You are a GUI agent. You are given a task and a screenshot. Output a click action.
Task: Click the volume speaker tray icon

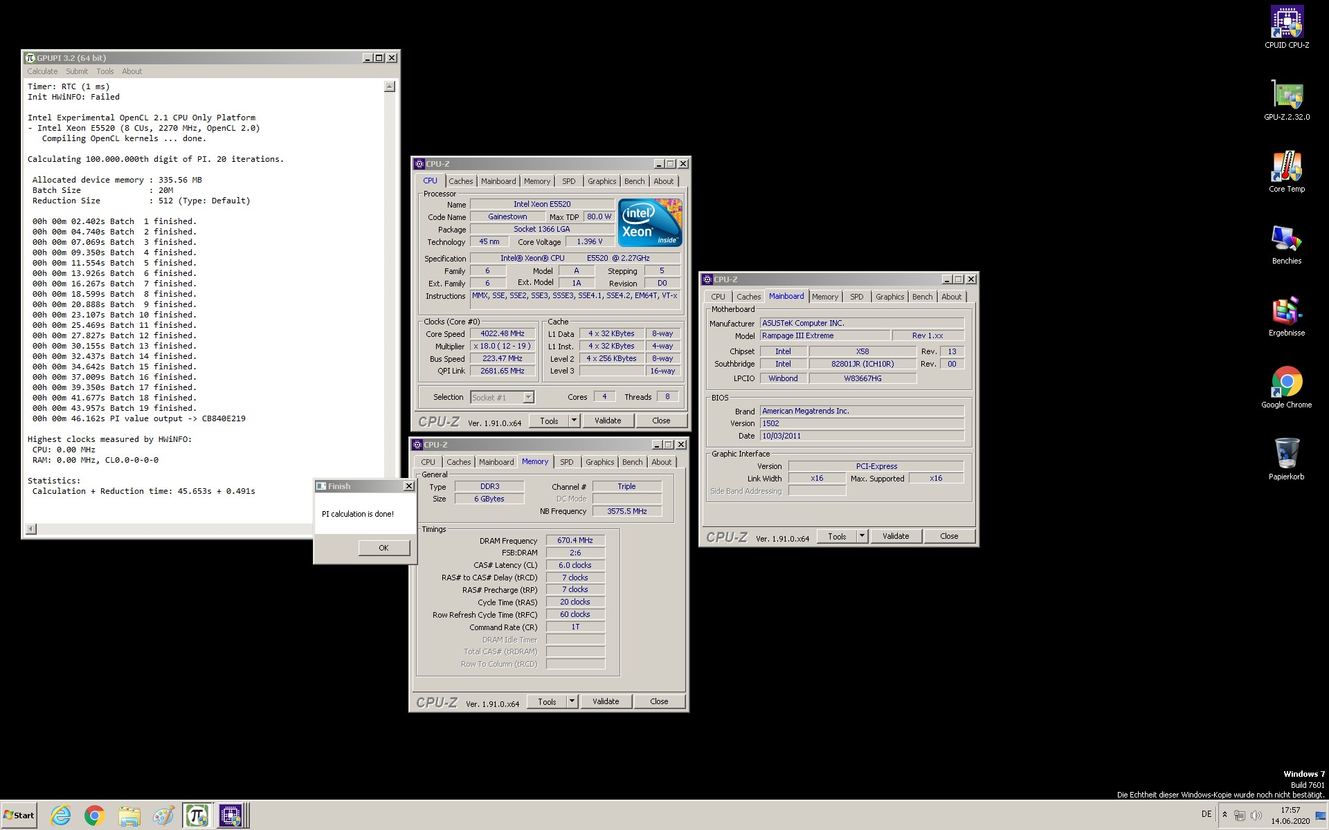[x=1256, y=815]
